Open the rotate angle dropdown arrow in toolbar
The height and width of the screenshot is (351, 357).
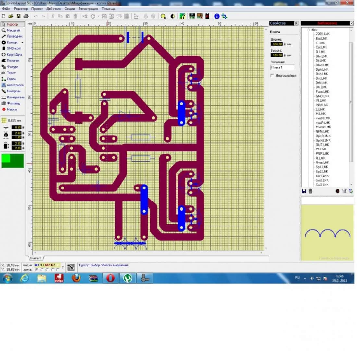[98, 16]
